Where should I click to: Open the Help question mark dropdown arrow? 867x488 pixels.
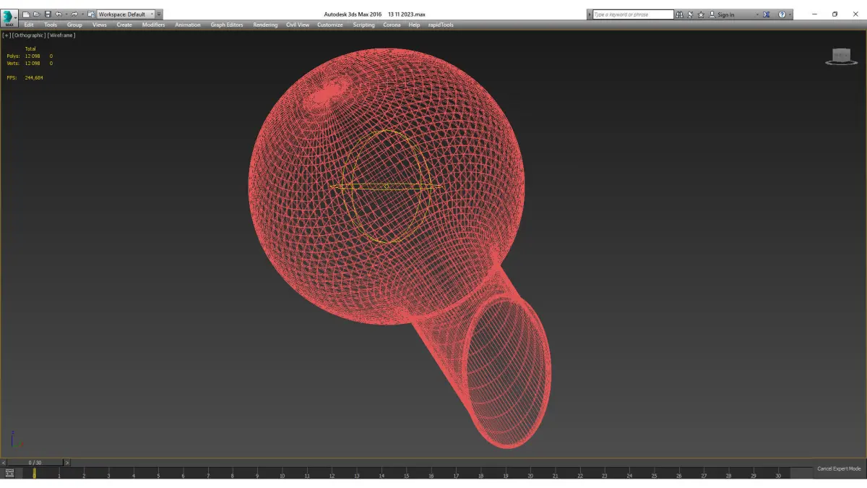click(x=790, y=14)
